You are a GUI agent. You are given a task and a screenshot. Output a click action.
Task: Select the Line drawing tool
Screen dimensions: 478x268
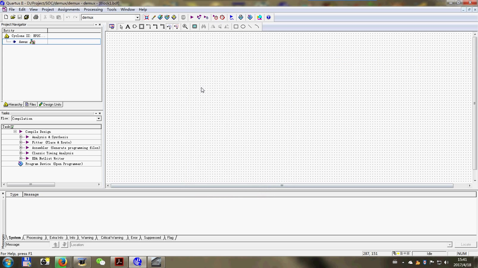coord(250,27)
